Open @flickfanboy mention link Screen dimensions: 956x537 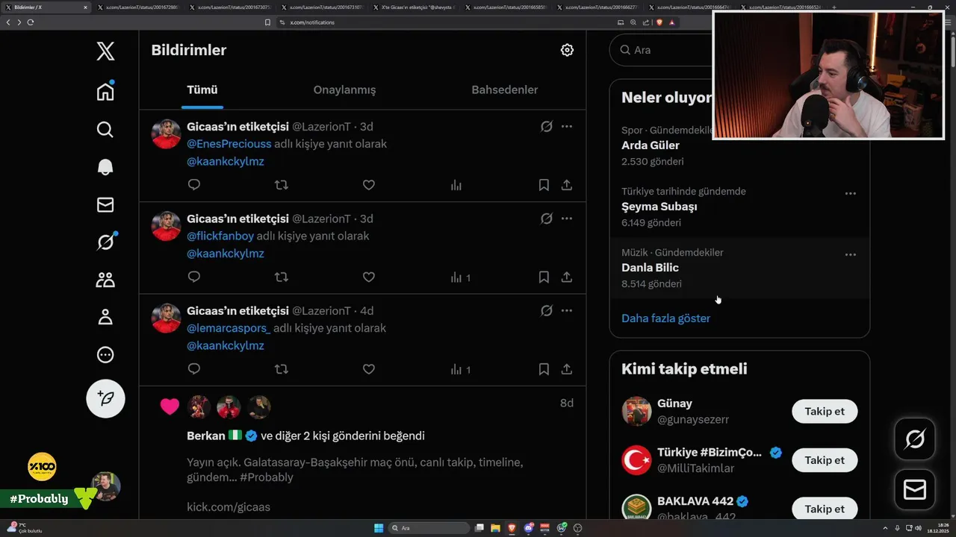click(220, 236)
